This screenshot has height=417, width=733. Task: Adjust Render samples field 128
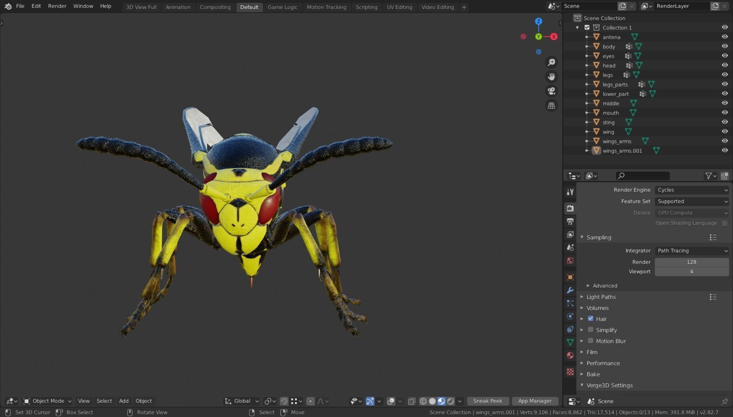[x=692, y=262]
